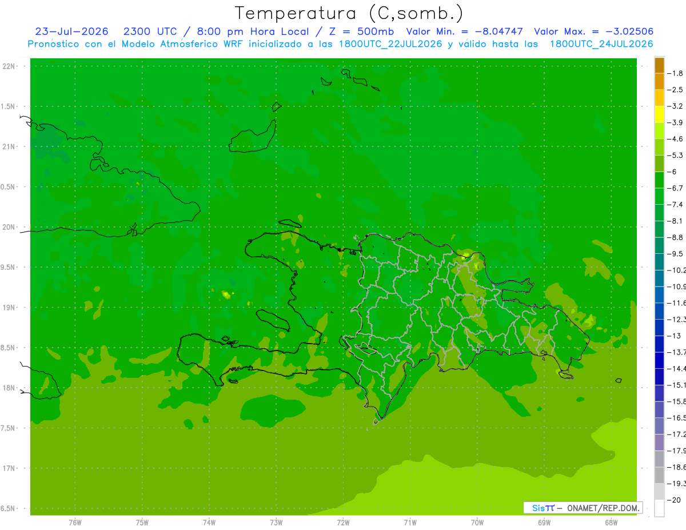
Task: Click the "22N" latitude label
Action: click(9, 66)
